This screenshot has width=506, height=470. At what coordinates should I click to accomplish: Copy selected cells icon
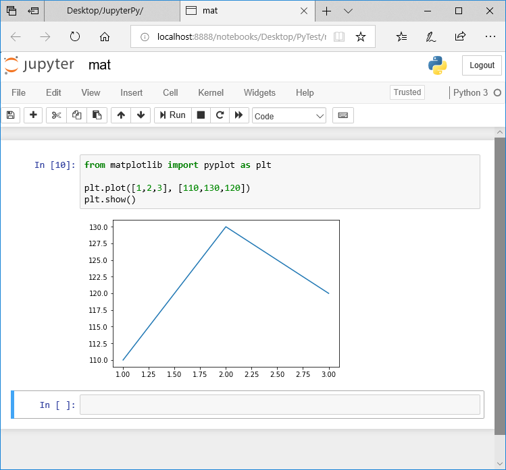coord(76,115)
